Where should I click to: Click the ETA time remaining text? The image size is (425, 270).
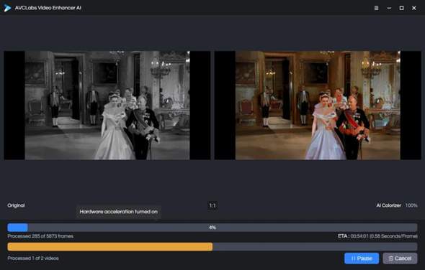click(x=377, y=236)
